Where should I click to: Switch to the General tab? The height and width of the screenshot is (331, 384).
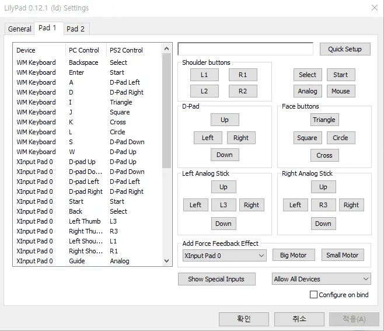point(20,29)
